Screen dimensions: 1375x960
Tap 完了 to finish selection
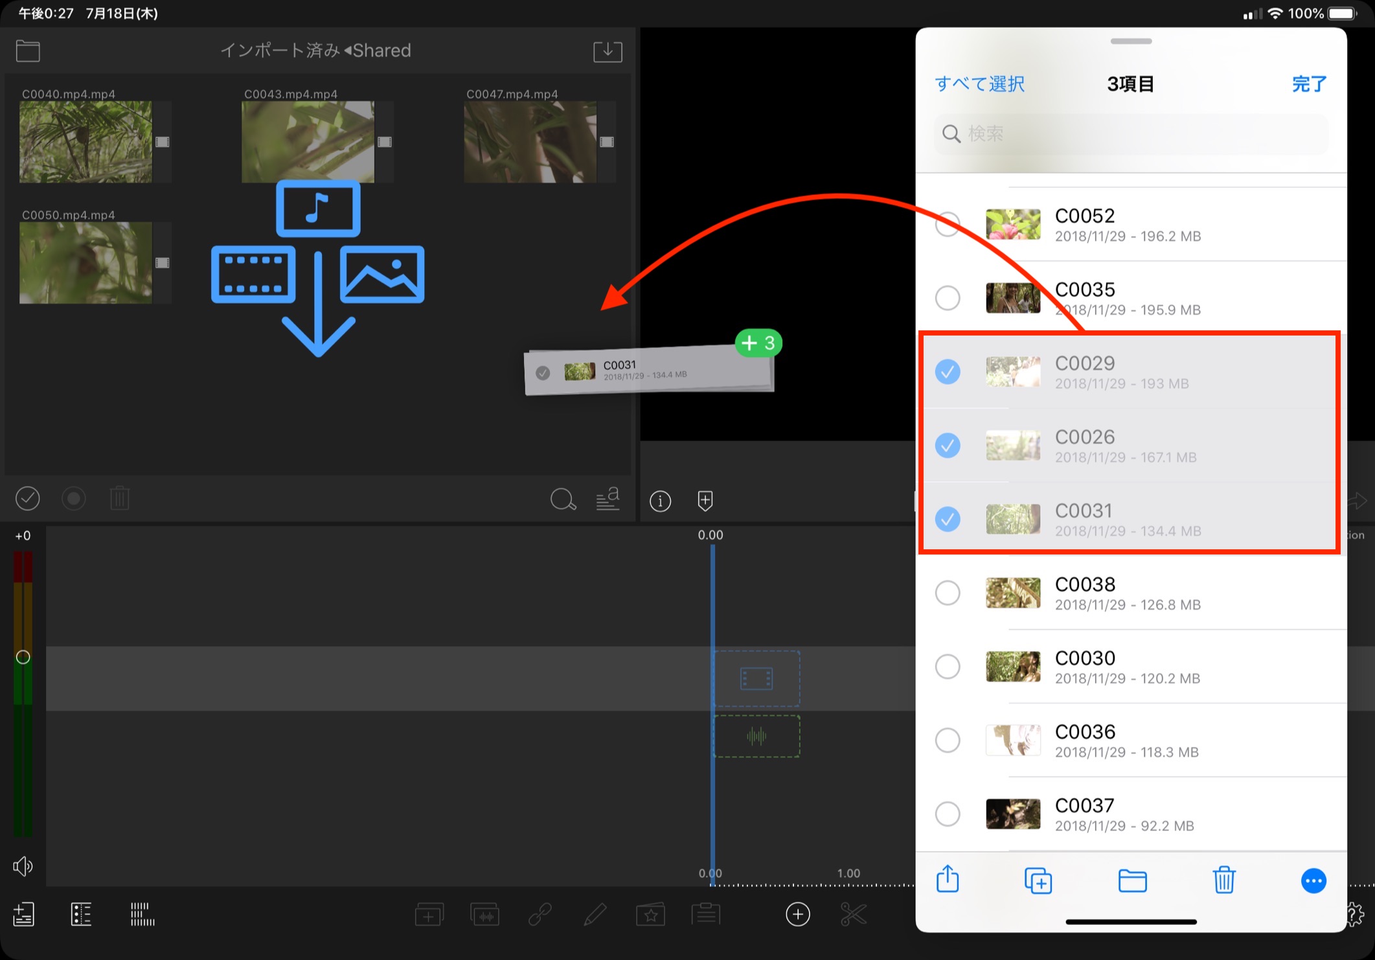(x=1309, y=84)
